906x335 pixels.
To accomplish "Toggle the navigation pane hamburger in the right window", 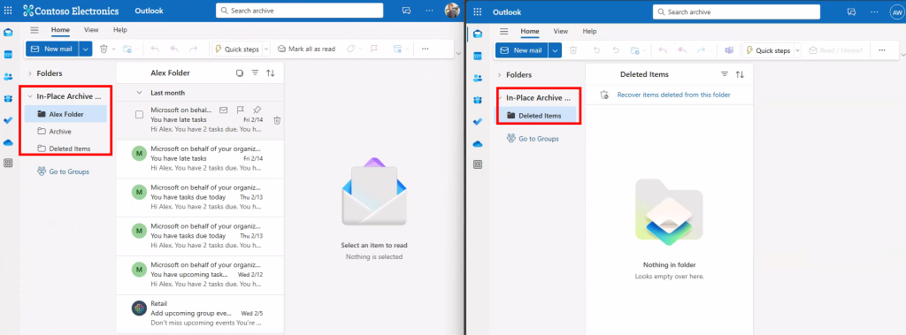I will [x=503, y=31].
